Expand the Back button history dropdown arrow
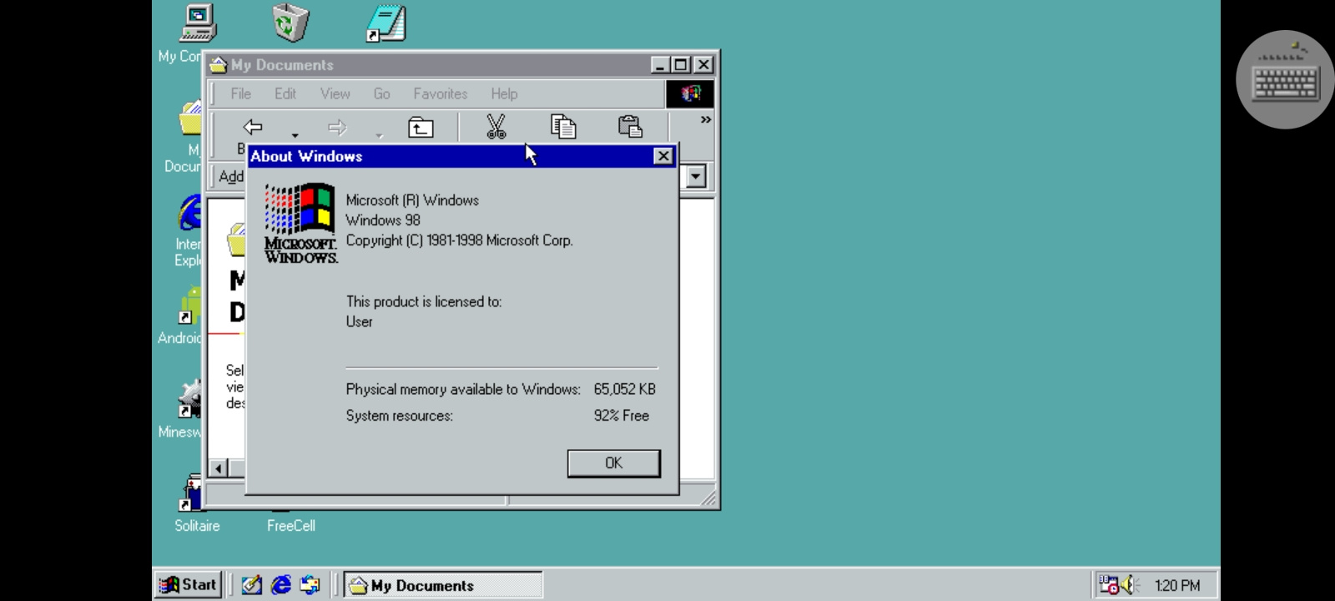Viewport: 1335px width, 601px height. tap(295, 135)
